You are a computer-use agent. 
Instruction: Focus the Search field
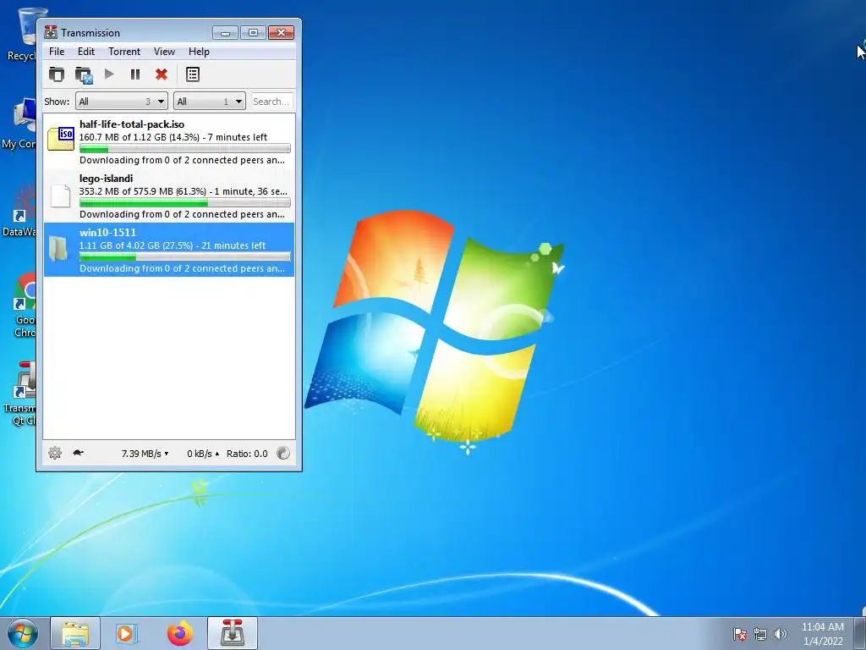pyautogui.click(x=271, y=102)
